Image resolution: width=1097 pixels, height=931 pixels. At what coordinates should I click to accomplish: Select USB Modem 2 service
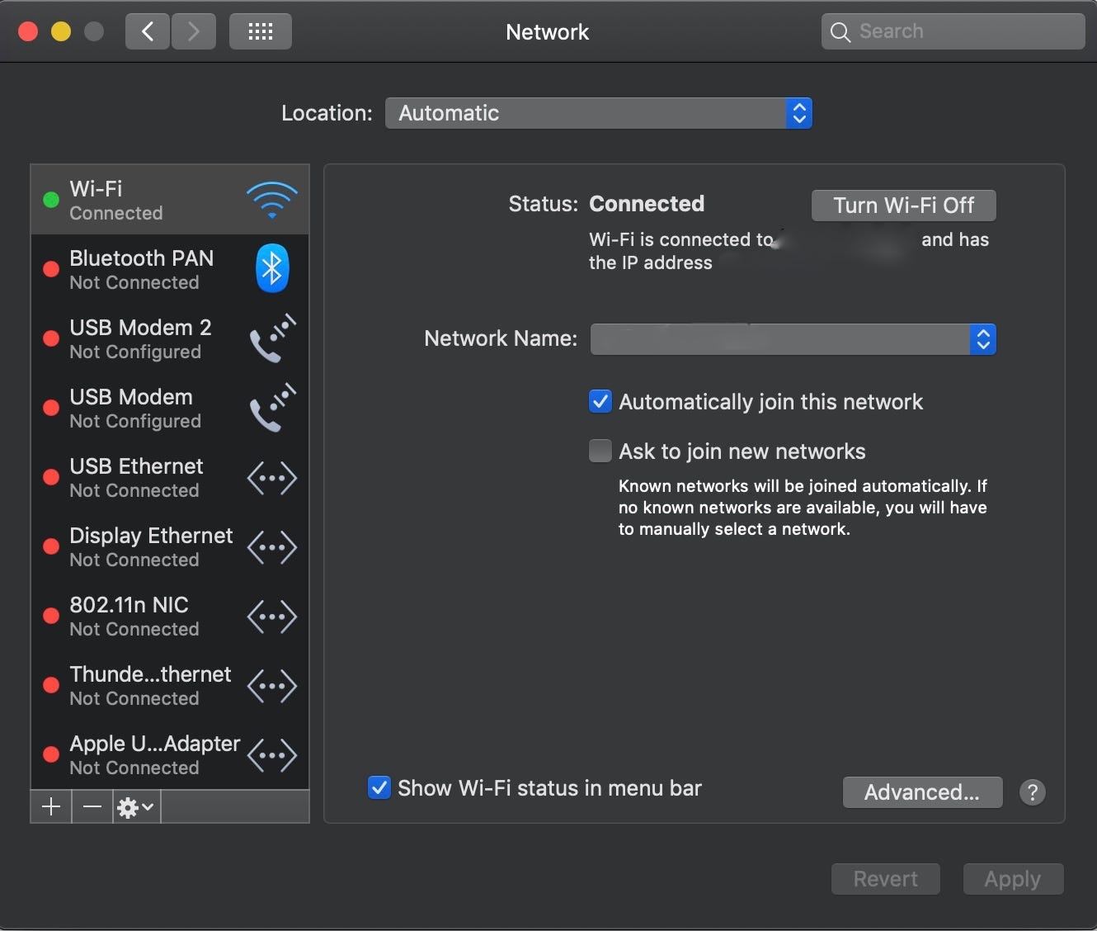tap(170, 338)
